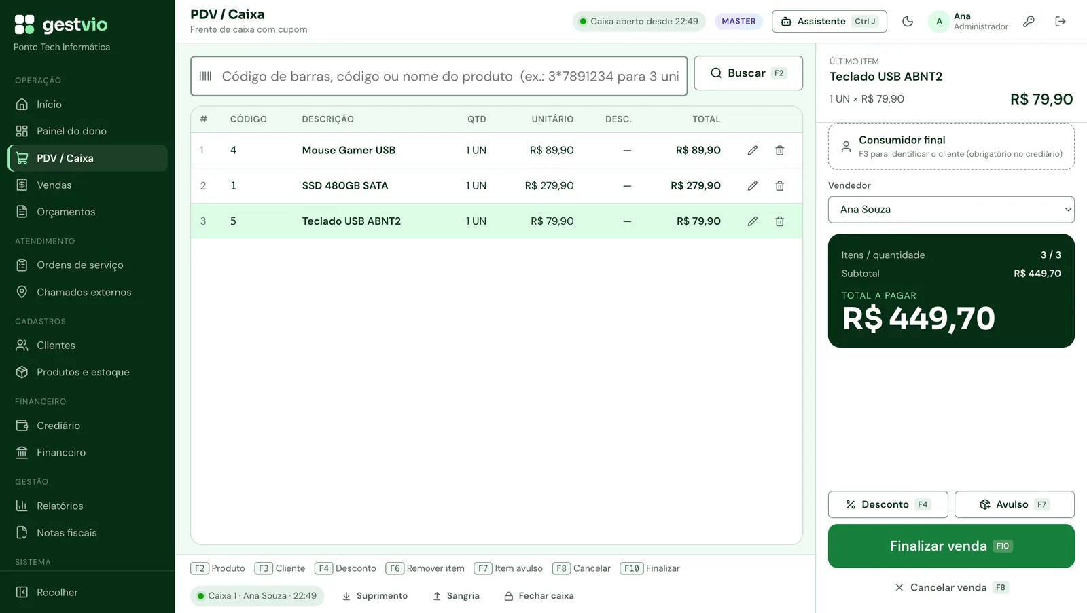Open the Ana Administrador user menu
Image resolution: width=1087 pixels, height=613 pixels.
(x=968, y=22)
